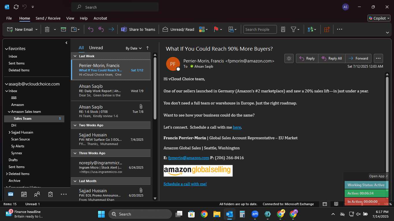Open the File menu
The image size is (394, 221).
[x=9, y=18]
